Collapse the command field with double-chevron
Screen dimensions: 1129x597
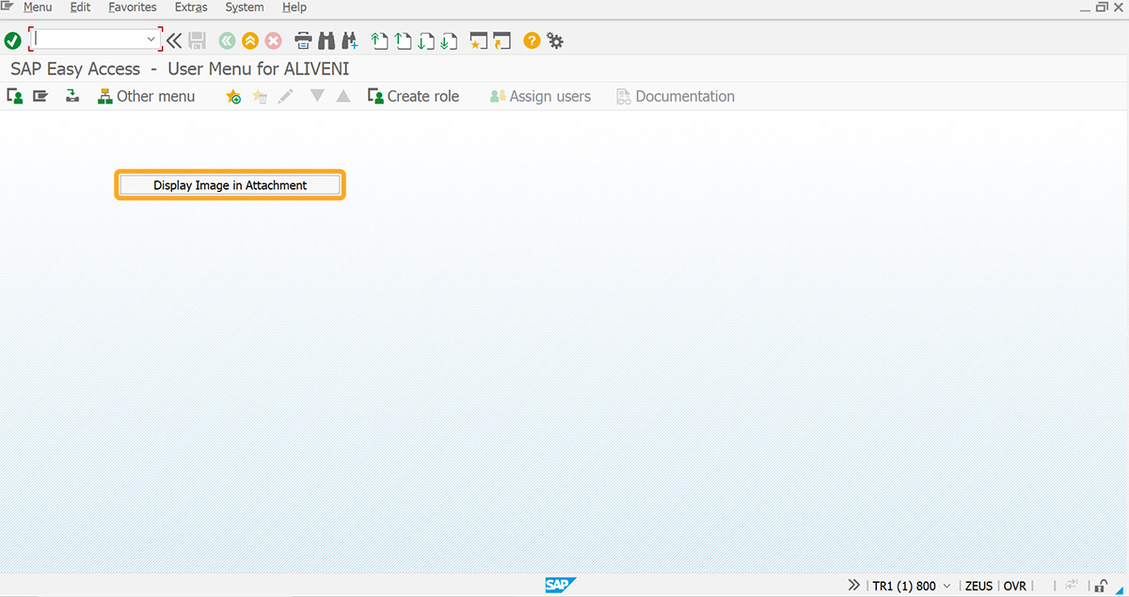(174, 40)
